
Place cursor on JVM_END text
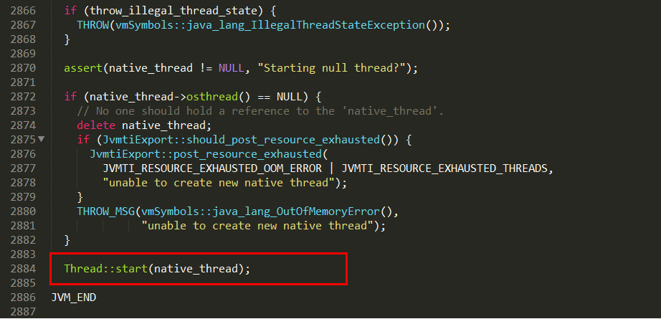coord(74,298)
